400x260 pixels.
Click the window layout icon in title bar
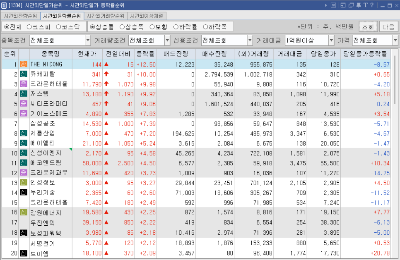(343, 5)
